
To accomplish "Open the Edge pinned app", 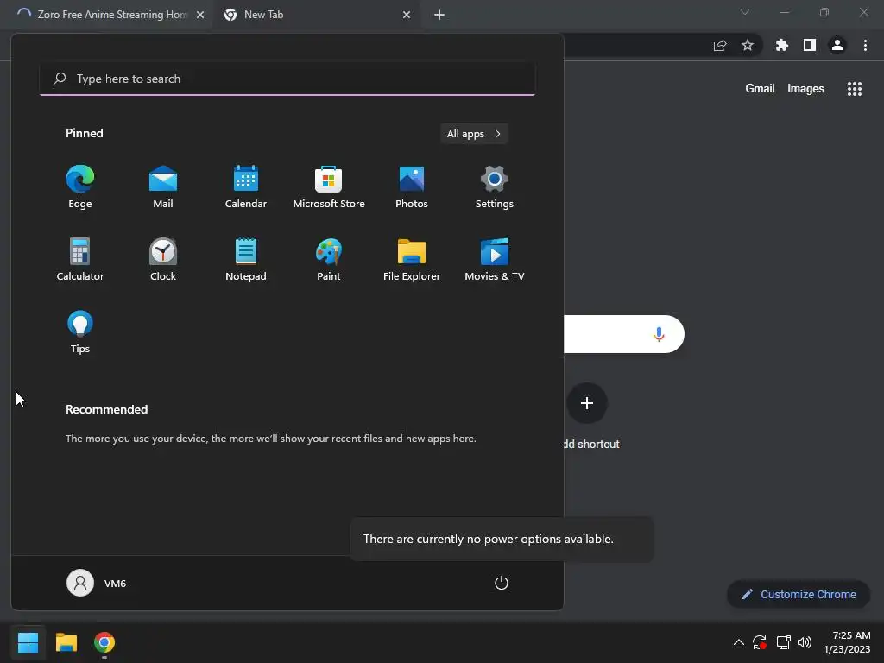I will pos(80,187).
